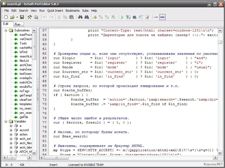Click the CODE EXPLORER vertical splitter handle
The width and height of the screenshot is (225, 168).
pyautogui.click(x=38, y=94)
